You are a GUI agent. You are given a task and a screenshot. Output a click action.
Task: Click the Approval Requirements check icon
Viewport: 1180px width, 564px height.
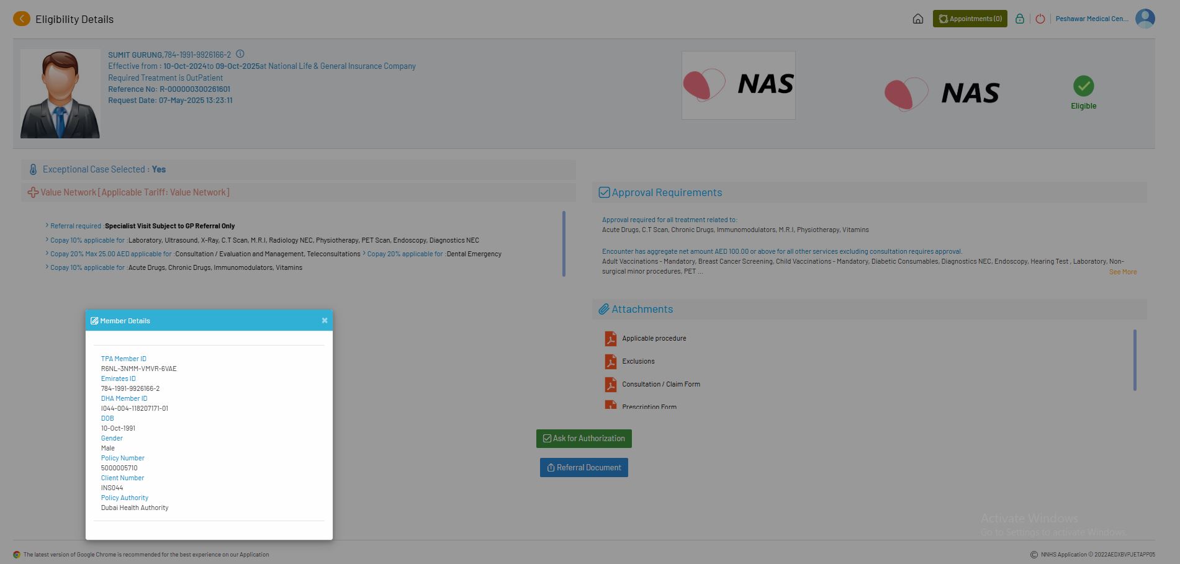[604, 192]
